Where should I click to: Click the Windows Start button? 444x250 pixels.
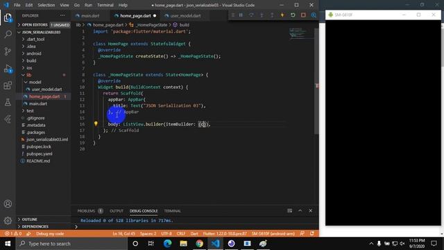[8, 244]
